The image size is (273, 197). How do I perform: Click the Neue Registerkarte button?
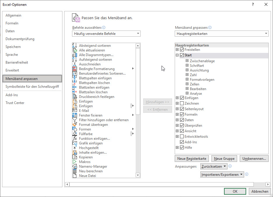(x=192, y=159)
